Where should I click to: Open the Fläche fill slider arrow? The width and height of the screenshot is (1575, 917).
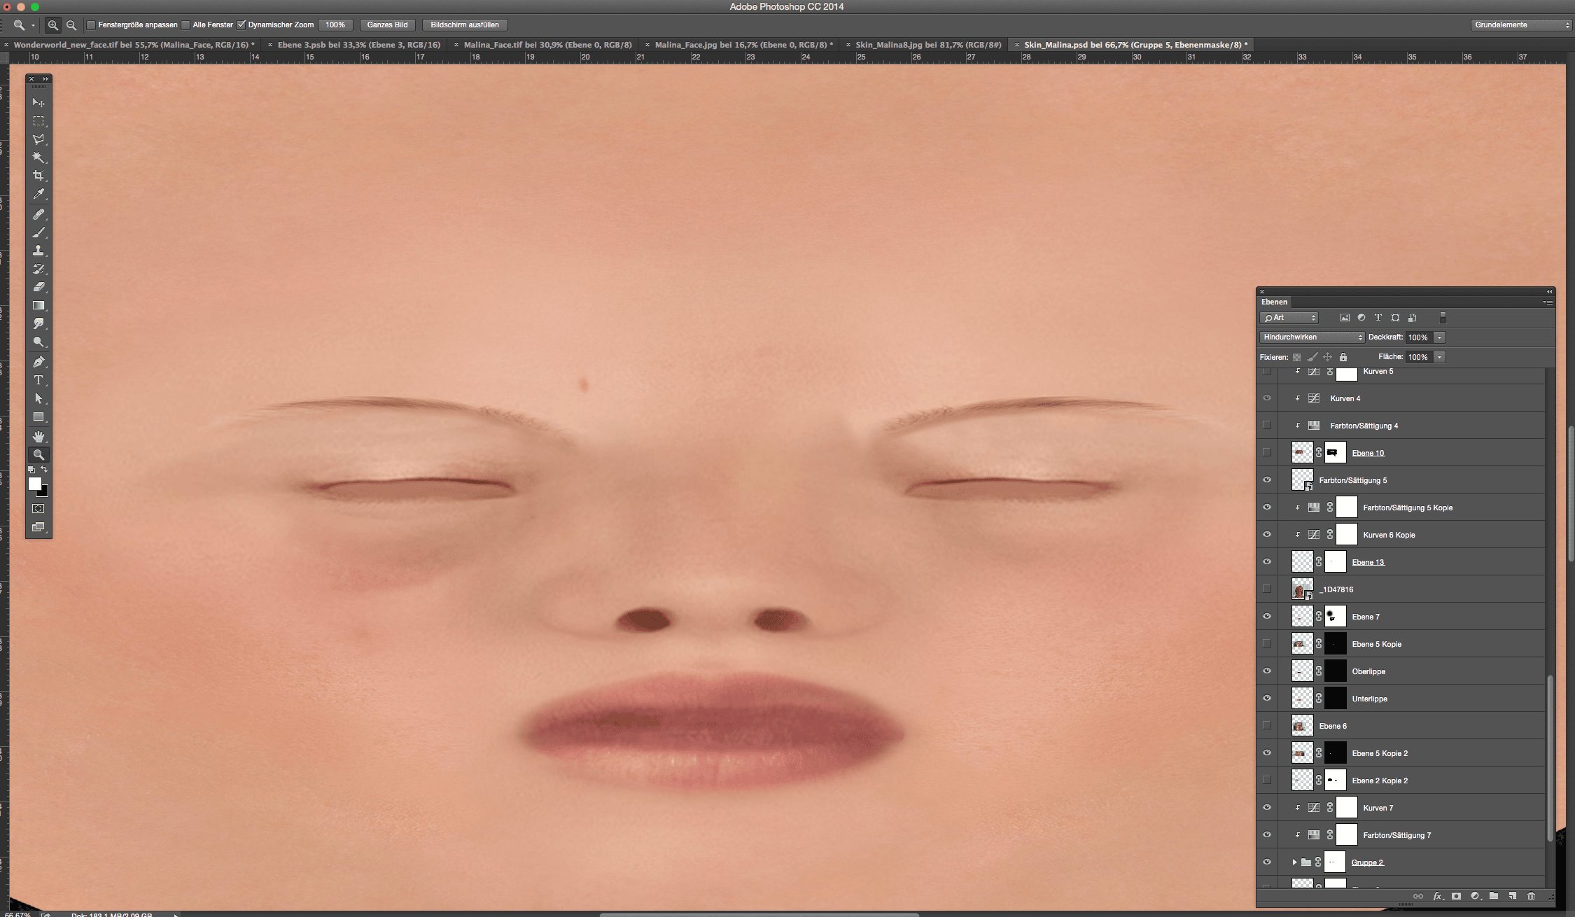pyautogui.click(x=1440, y=357)
